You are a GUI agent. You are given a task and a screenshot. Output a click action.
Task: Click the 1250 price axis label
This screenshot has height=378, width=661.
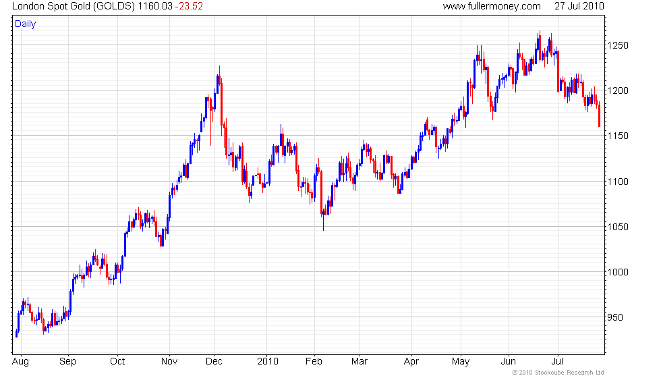(618, 46)
